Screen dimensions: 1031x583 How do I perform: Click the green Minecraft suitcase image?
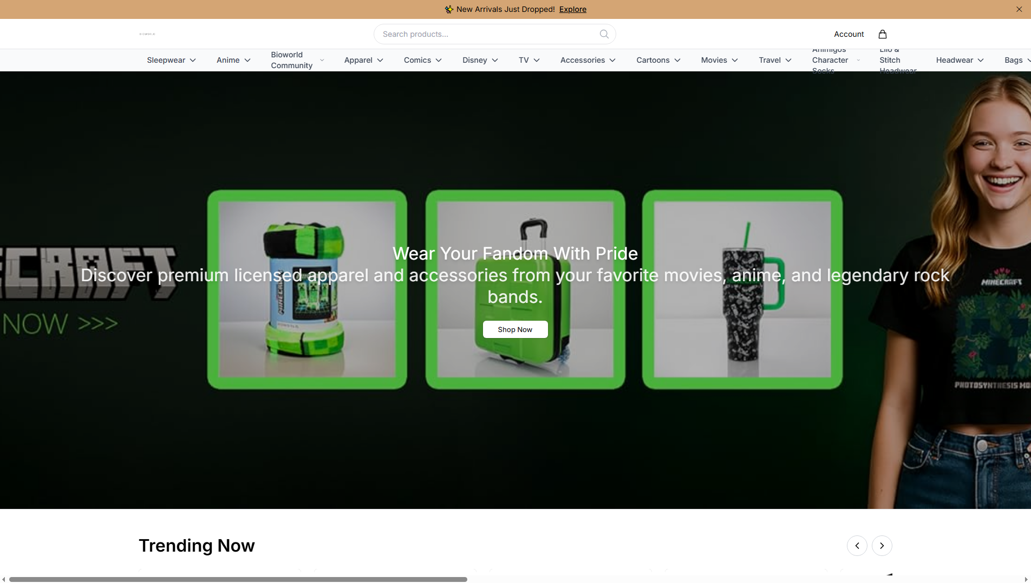point(525,289)
